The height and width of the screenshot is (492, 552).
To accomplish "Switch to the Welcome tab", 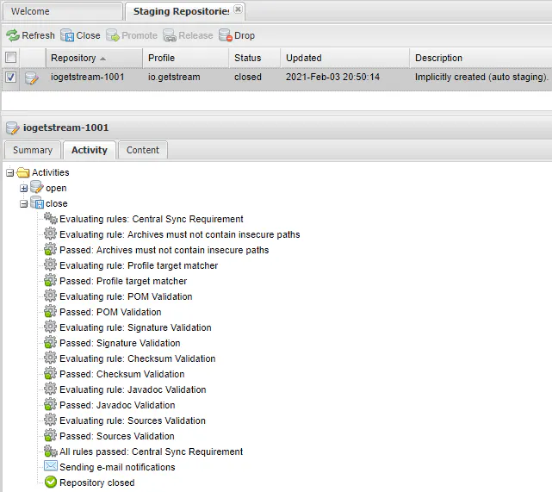I will click(63, 11).
